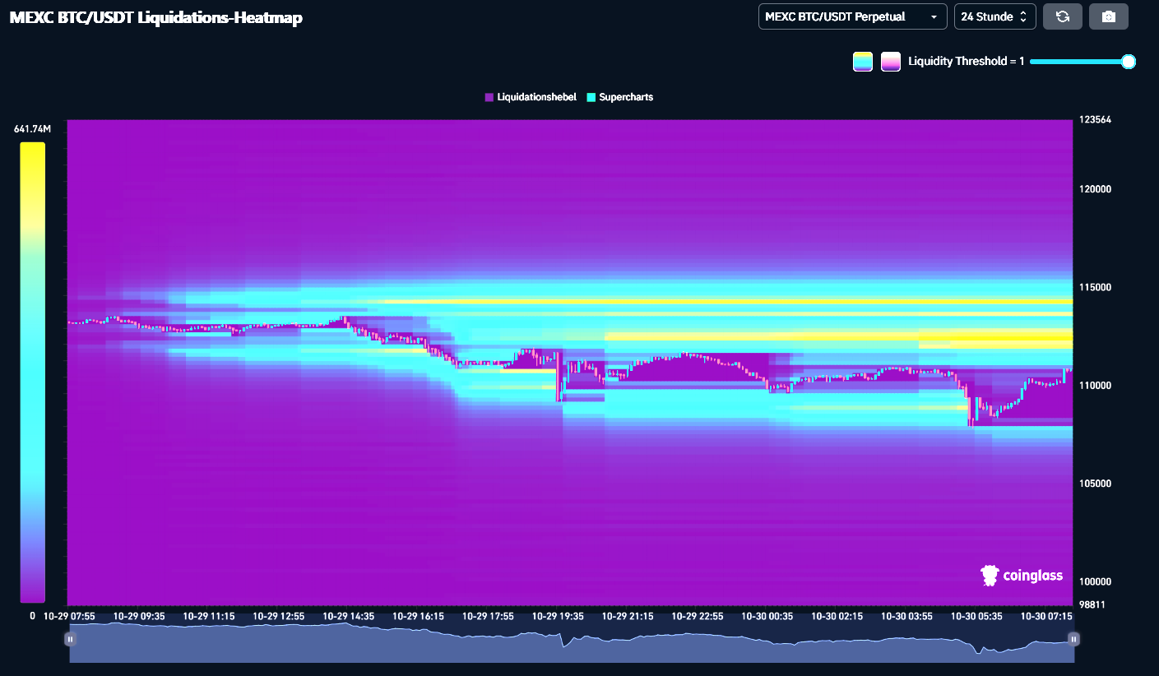Screen dimensions: 1159x676
Task: Click the MEXC BTC/USDT Liquidations-Heatmap title
Action: coord(155,18)
